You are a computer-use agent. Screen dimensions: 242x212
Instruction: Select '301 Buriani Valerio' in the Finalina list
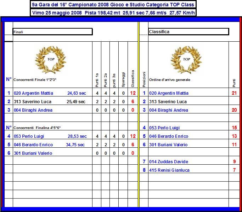click(33, 153)
